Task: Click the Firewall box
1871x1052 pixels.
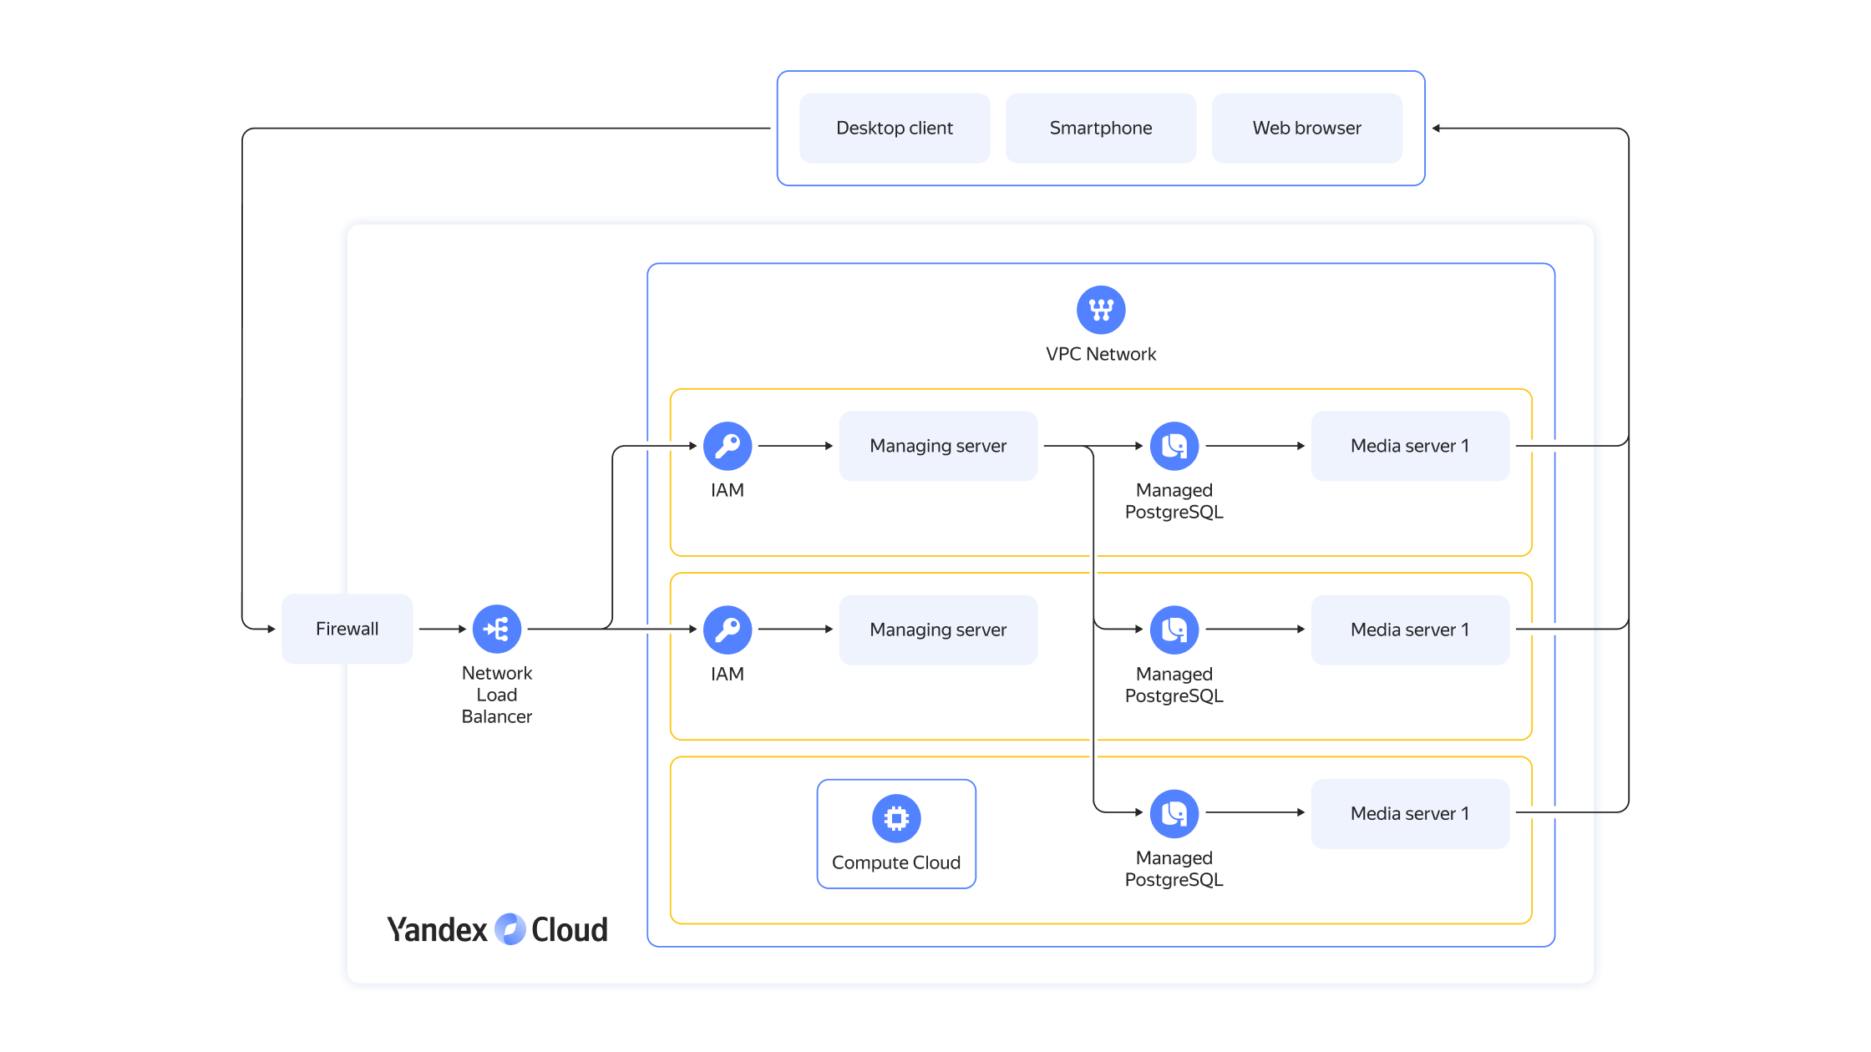Action: pyautogui.click(x=347, y=629)
